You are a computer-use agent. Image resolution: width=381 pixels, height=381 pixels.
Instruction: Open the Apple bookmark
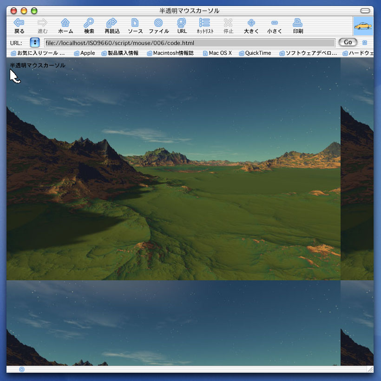pos(85,53)
